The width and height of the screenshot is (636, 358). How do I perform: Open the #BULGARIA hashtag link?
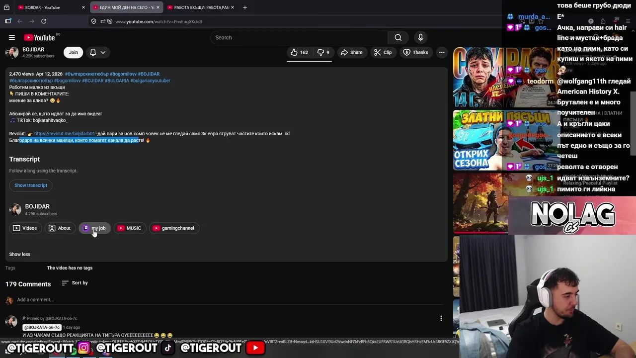pos(117,81)
